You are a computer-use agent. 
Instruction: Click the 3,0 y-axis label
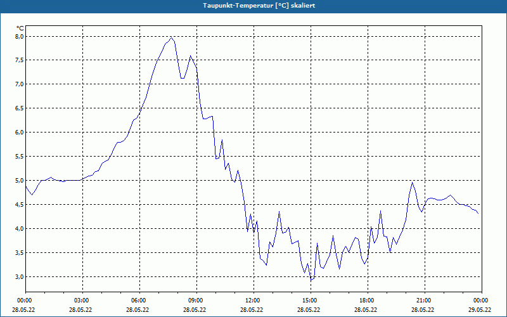[20, 277]
